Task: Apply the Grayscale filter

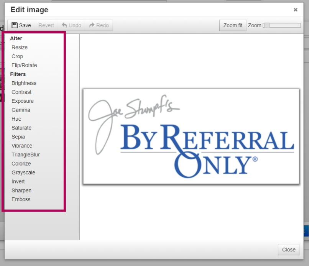Action: point(23,172)
